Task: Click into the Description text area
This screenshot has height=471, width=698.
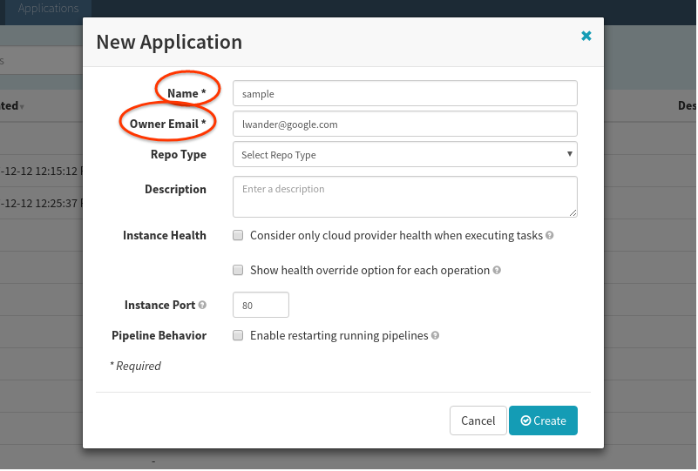Action: (404, 196)
